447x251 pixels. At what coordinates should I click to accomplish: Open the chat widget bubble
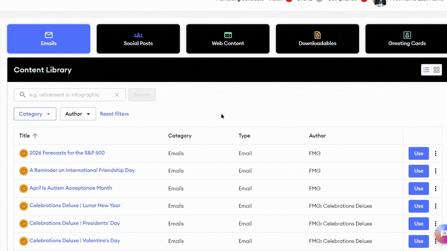442,234
